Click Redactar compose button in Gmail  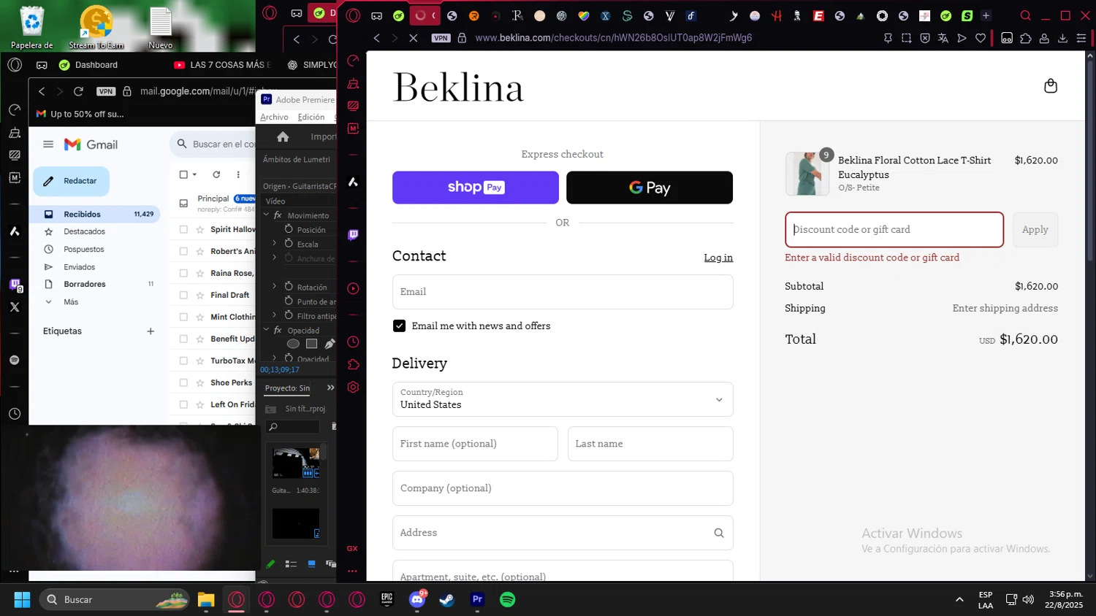point(71,181)
